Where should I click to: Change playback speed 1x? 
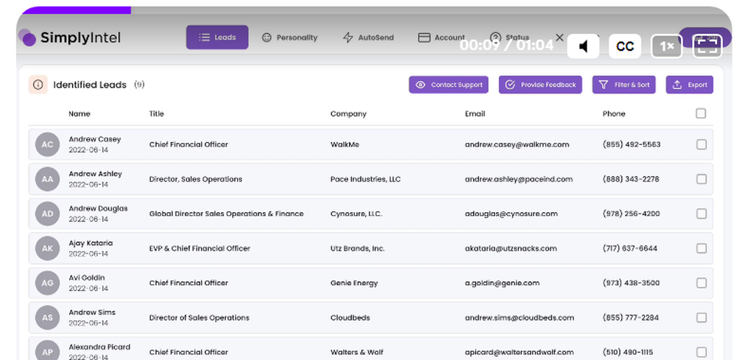(667, 46)
